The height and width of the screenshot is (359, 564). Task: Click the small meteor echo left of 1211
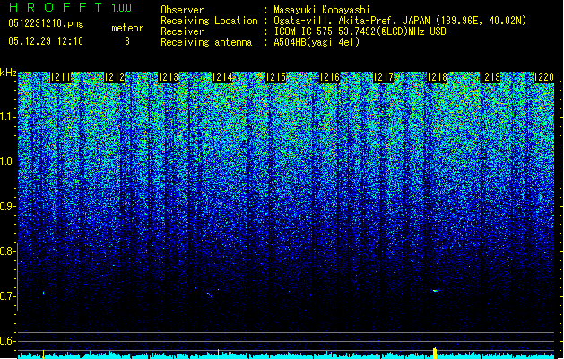click(x=44, y=293)
